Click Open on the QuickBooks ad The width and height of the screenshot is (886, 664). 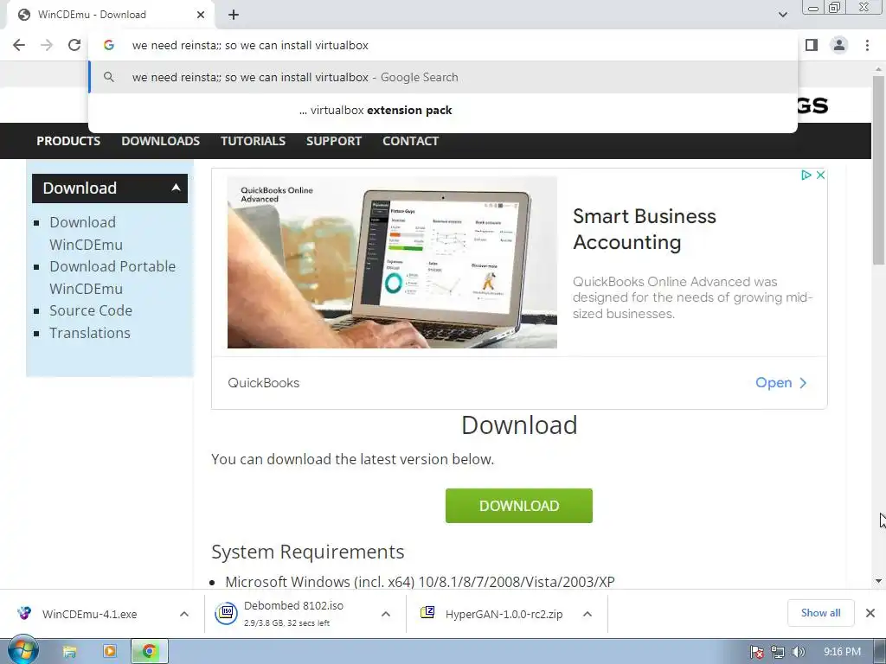(x=781, y=383)
